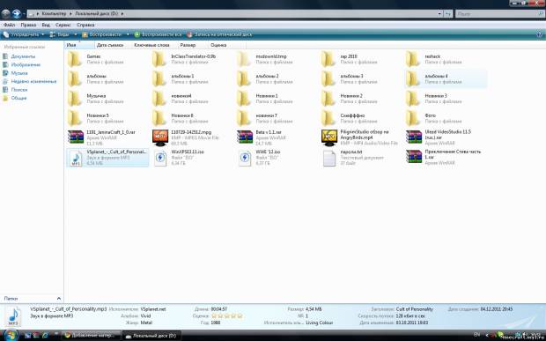Select the InClassTranslator-0.9b folder icon
The image size is (546, 341).
pyautogui.click(x=159, y=59)
